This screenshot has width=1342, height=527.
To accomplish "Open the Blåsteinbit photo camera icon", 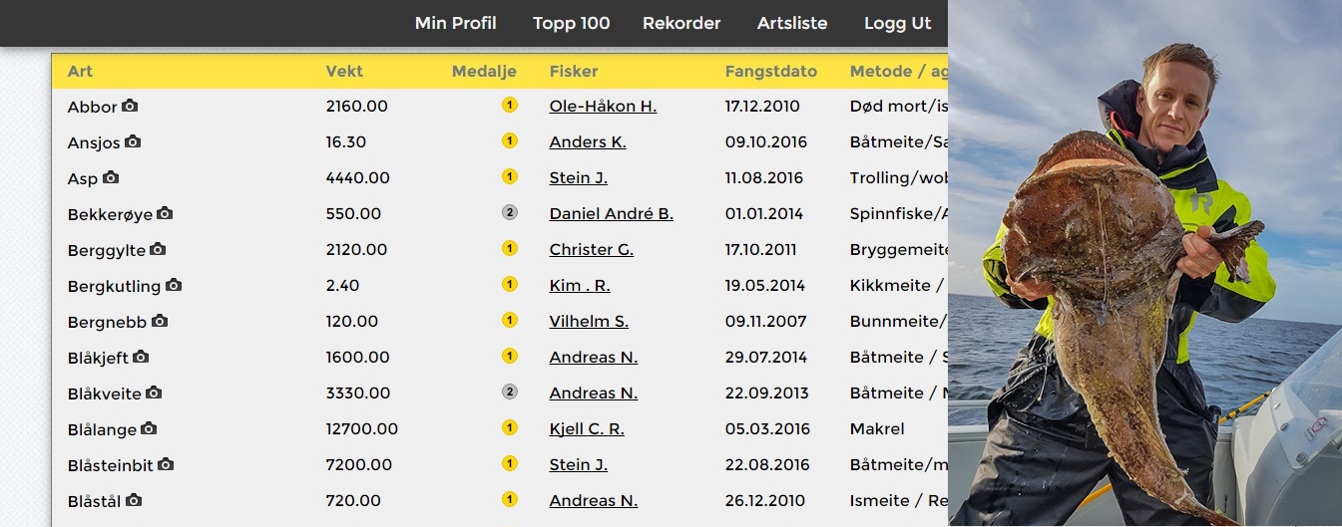I will tap(166, 464).
